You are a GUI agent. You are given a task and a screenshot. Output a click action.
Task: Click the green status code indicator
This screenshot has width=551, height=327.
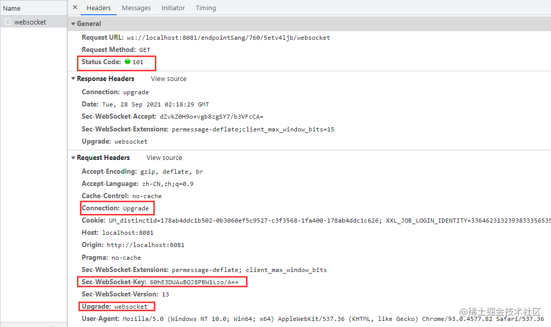tap(127, 62)
